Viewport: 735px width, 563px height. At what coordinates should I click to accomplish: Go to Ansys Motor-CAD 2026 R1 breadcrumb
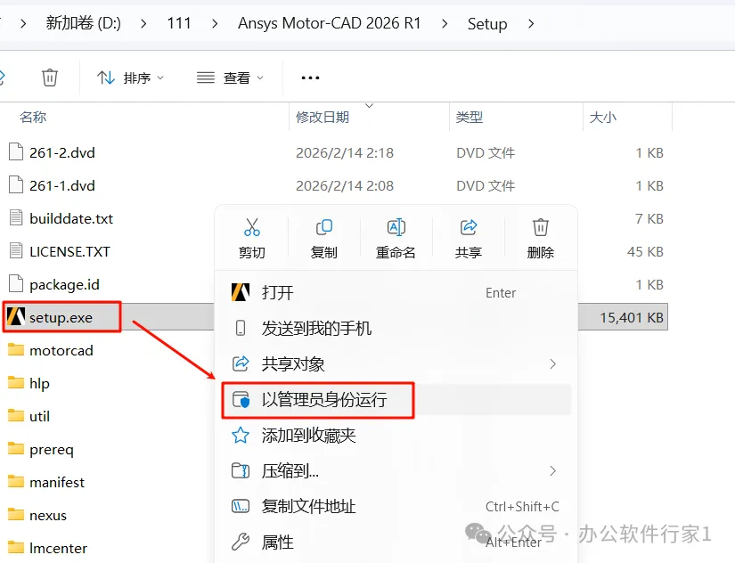coord(329,23)
